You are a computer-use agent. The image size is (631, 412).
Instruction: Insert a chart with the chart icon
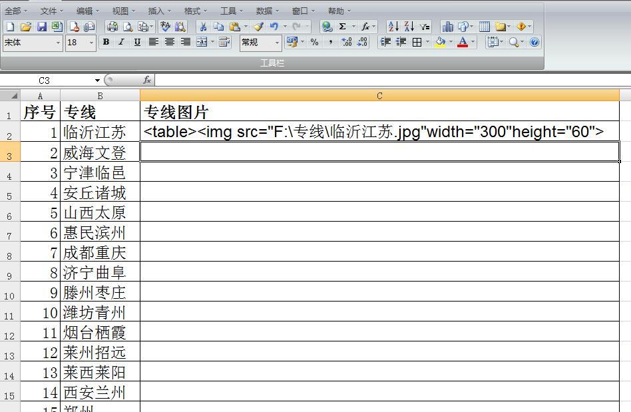point(447,27)
